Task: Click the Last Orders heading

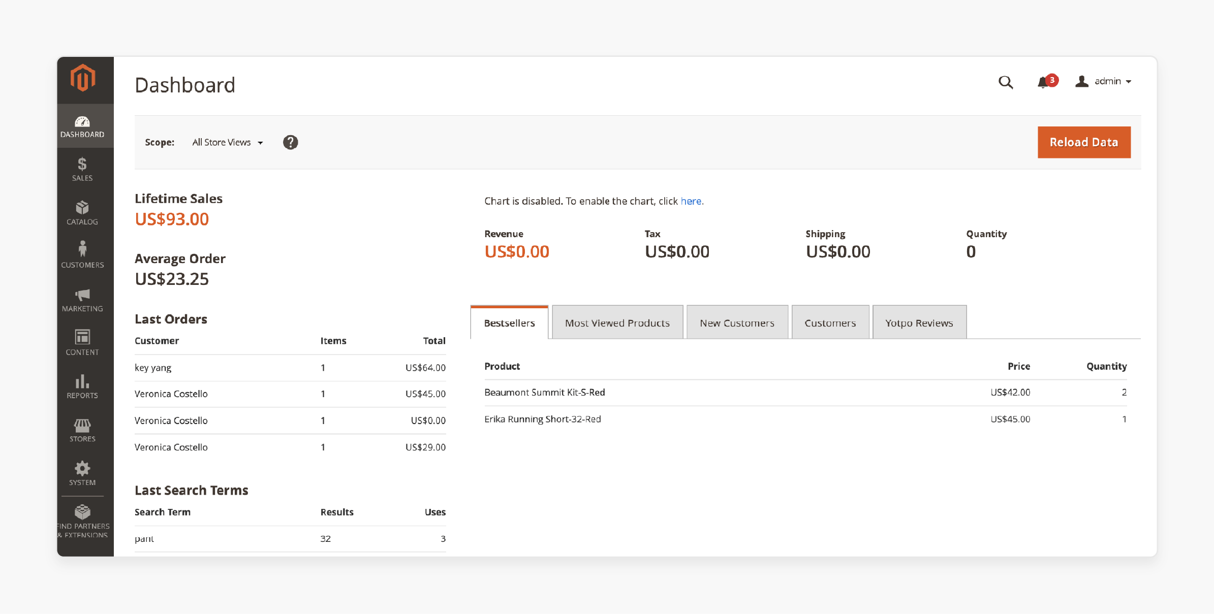Action: pyautogui.click(x=171, y=319)
